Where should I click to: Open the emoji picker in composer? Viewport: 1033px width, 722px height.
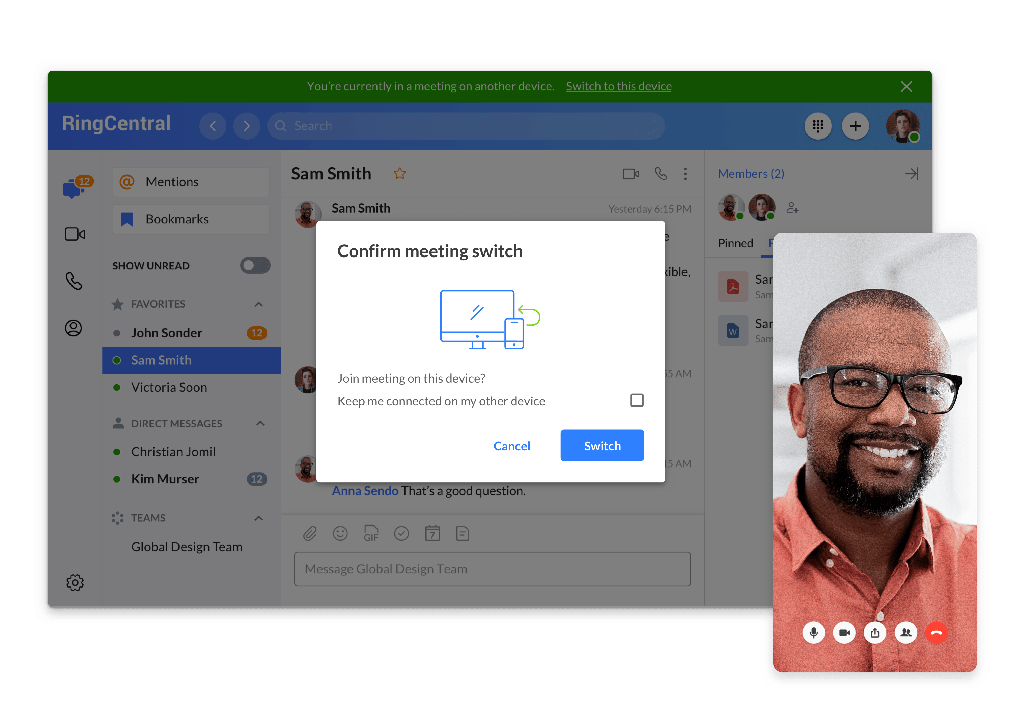click(x=340, y=534)
